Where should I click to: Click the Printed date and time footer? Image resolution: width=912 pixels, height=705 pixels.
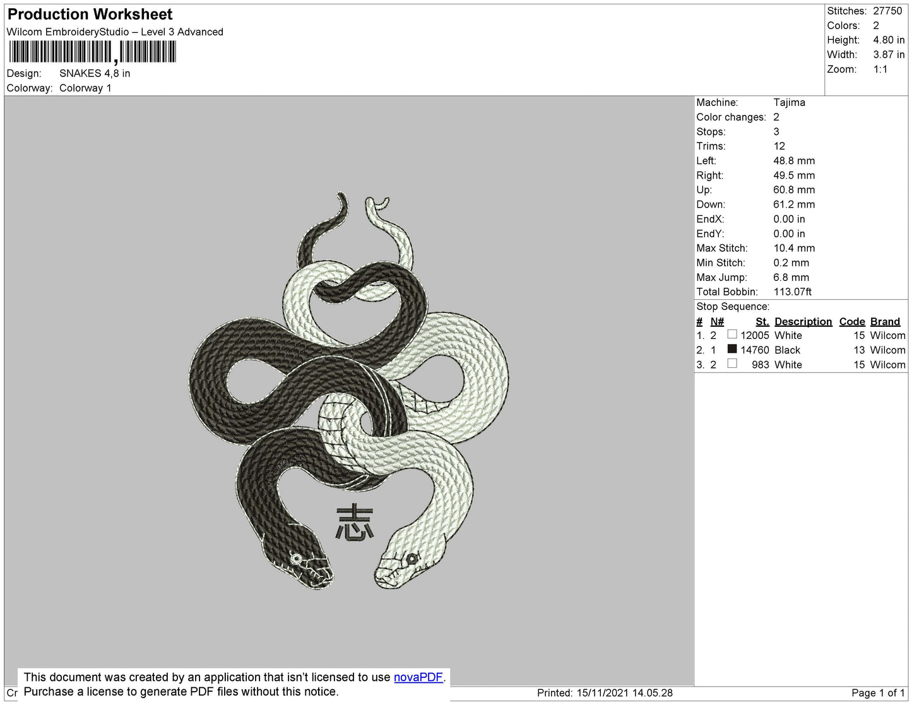pyautogui.click(x=604, y=693)
